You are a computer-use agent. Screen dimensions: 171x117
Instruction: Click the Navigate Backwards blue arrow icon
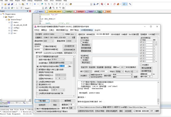(35, 4)
